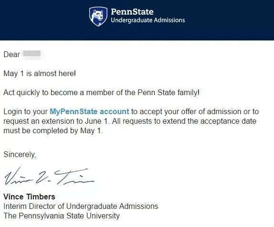Click the sentence starting with Act quickly

101,92
